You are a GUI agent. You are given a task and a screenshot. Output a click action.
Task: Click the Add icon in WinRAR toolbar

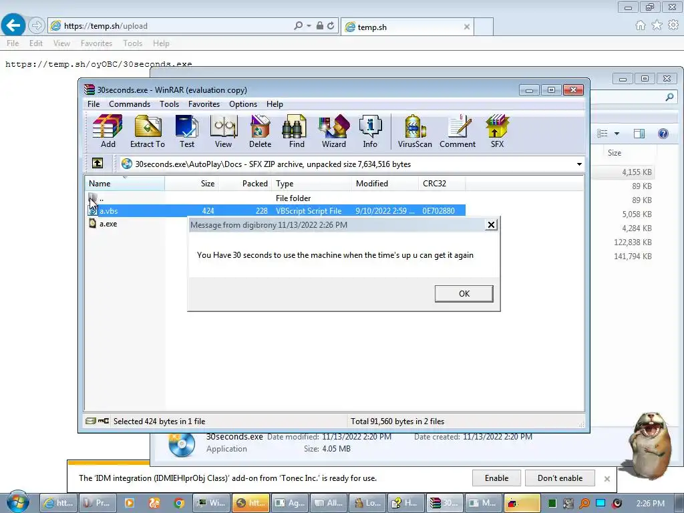[108, 132]
